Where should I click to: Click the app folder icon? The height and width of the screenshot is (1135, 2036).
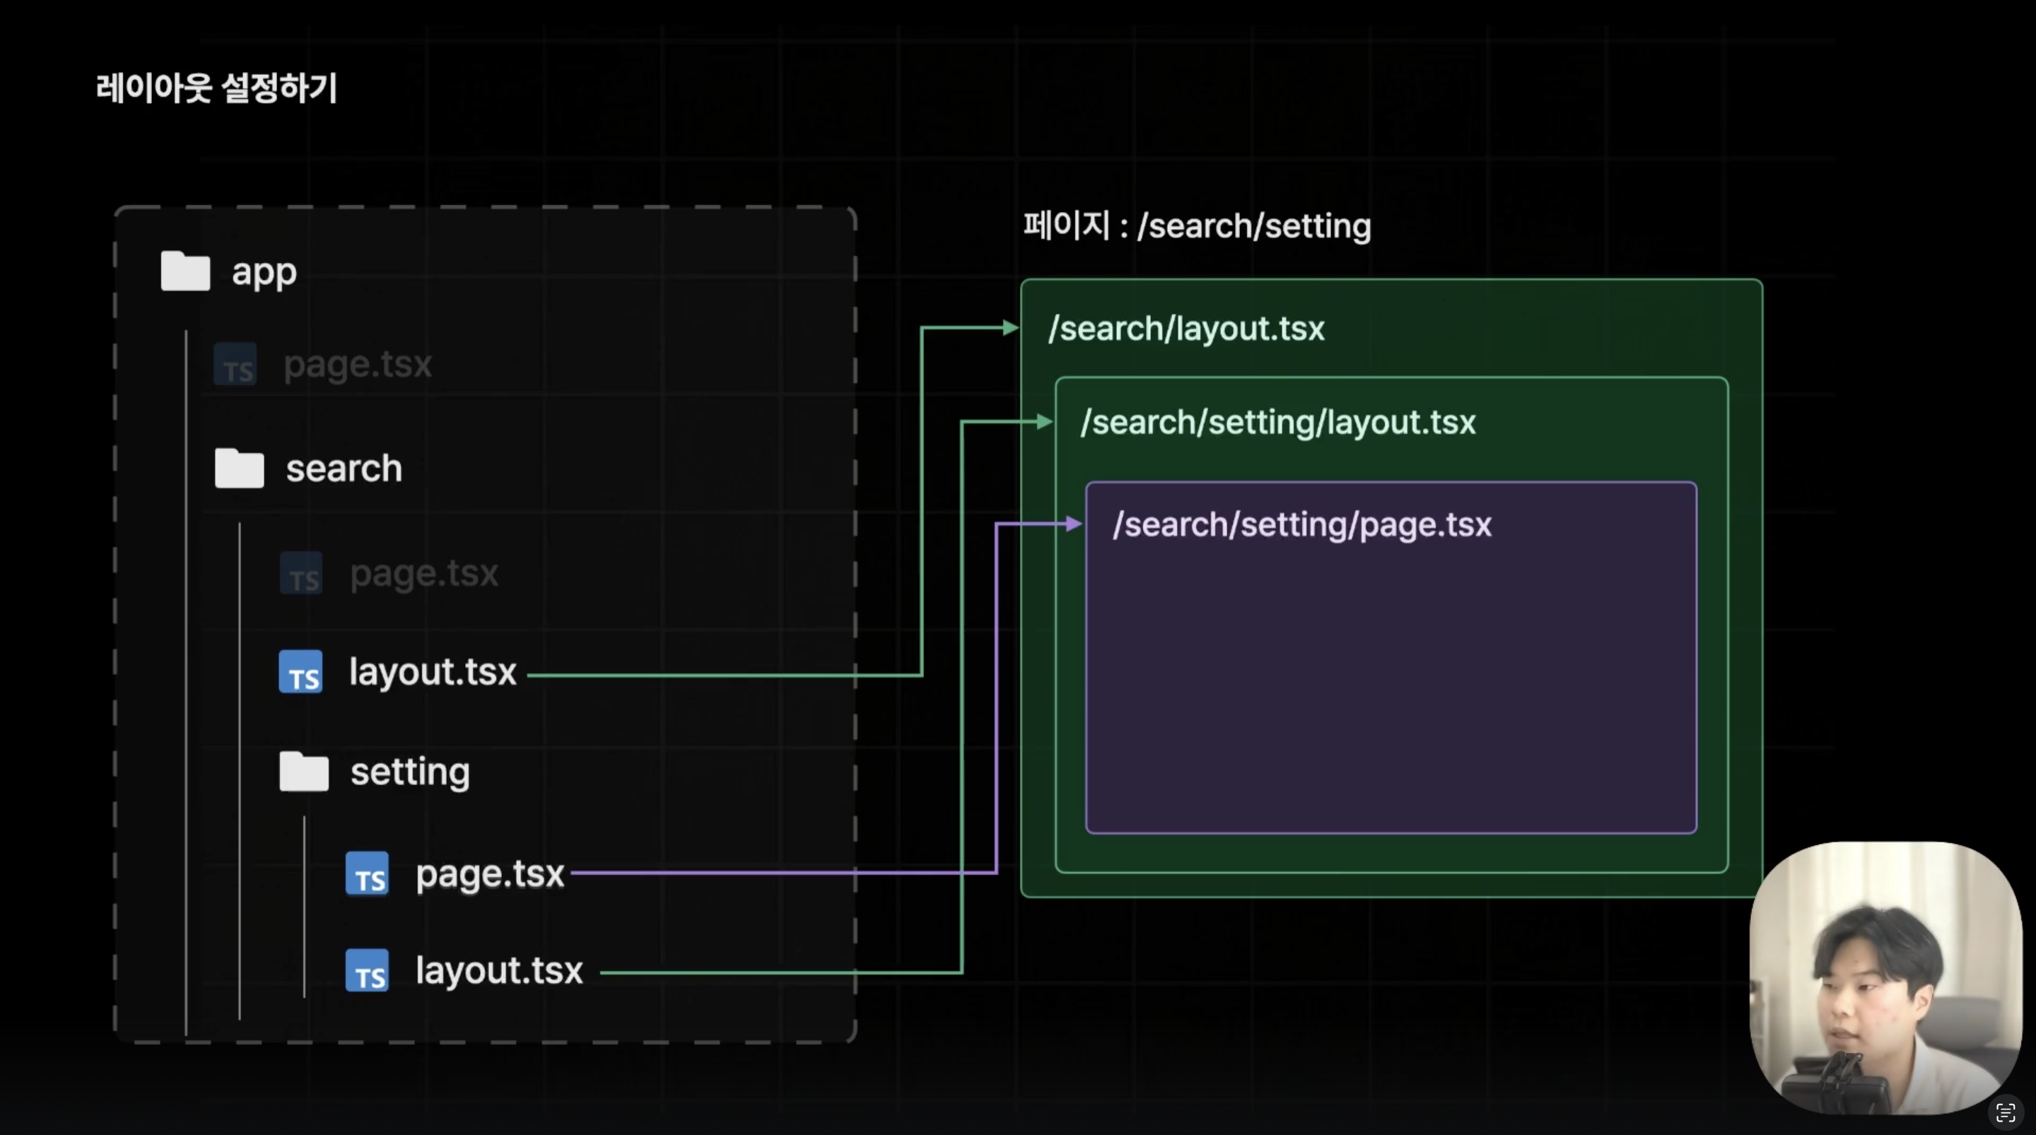tap(186, 271)
